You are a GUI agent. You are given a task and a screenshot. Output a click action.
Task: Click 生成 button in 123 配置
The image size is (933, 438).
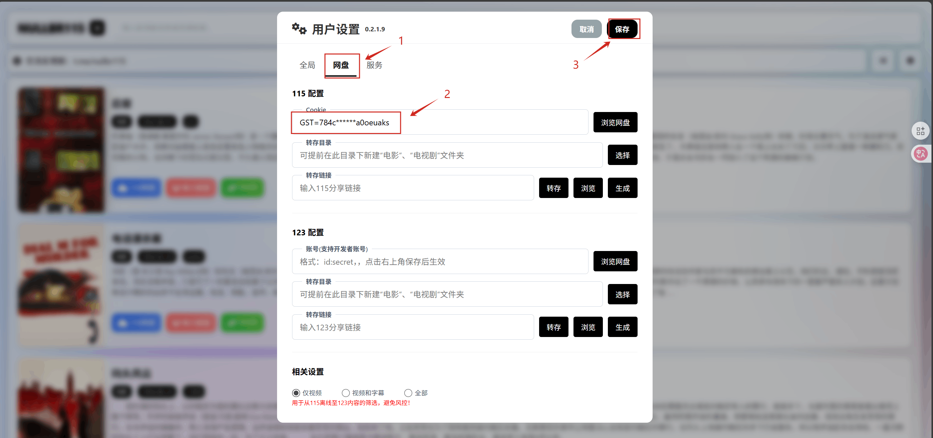tap(622, 327)
